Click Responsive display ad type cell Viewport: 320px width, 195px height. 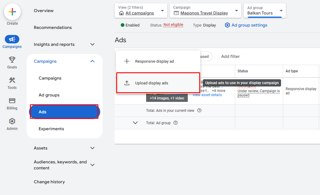click(301, 91)
